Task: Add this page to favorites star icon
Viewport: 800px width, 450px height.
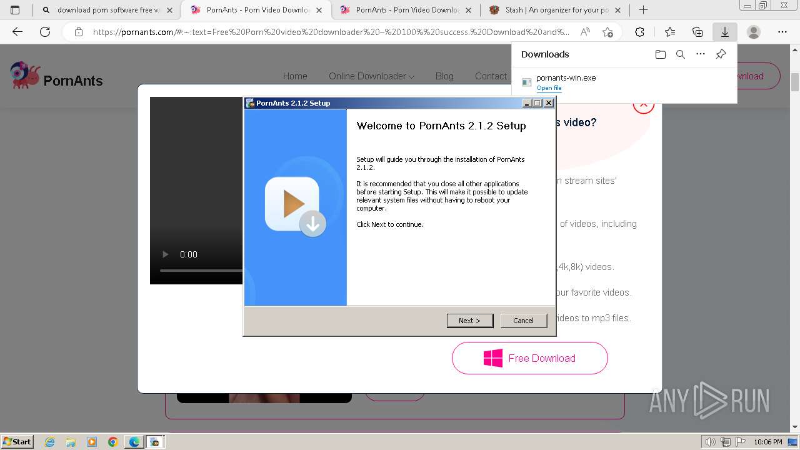Action: click(x=607, y=32)
